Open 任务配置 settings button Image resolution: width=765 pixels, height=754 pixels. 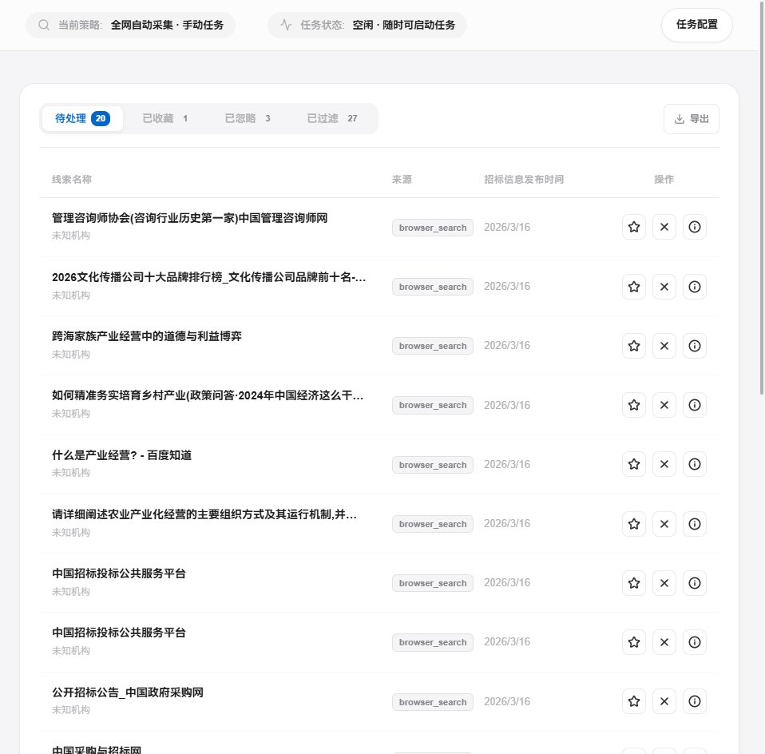pos(696,25)
